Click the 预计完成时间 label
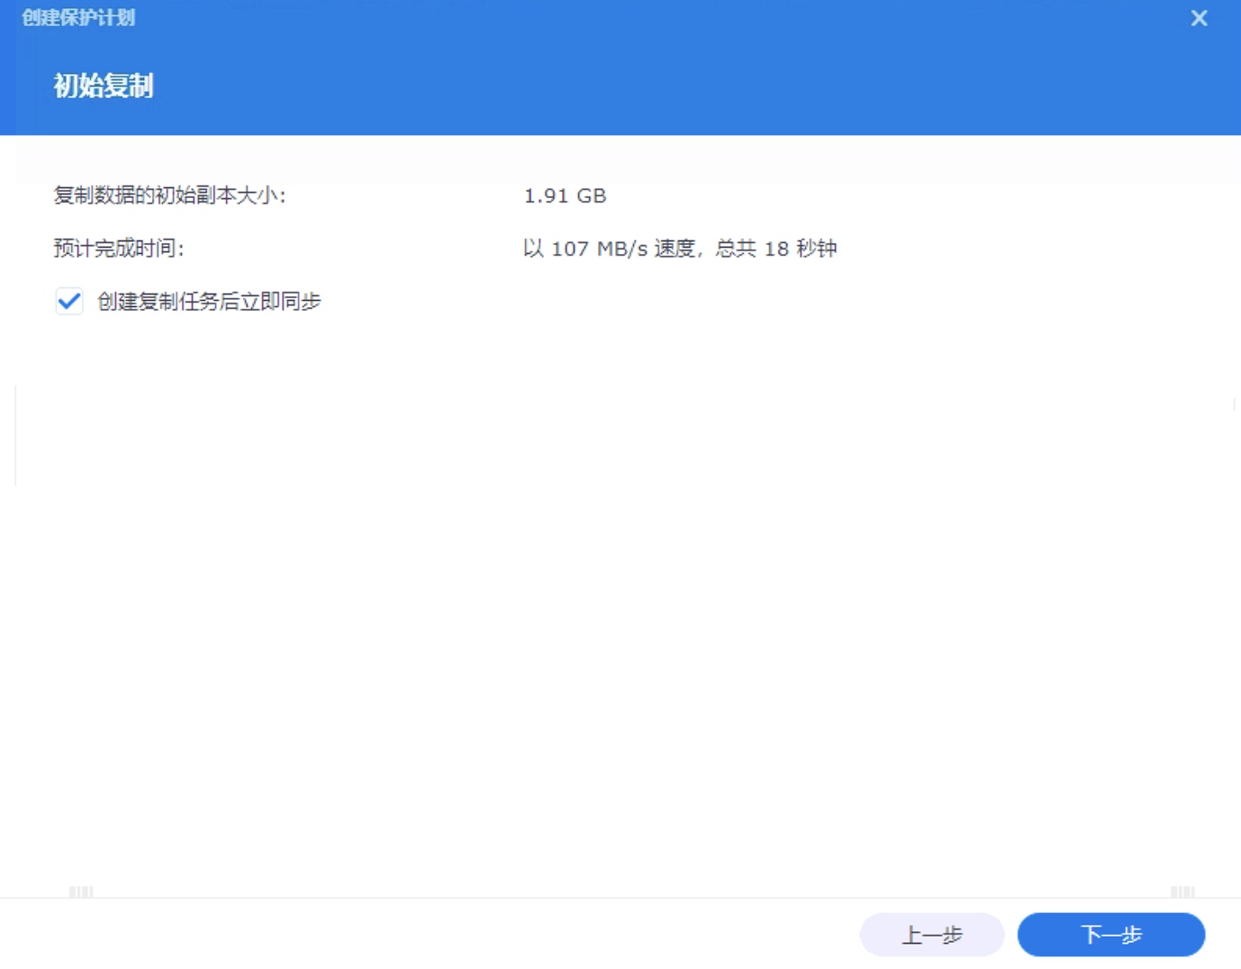 point(119,249)
